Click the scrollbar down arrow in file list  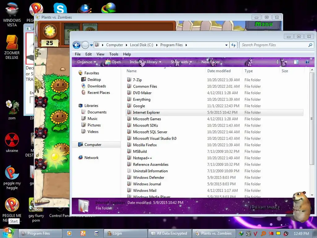click(312, 195)
